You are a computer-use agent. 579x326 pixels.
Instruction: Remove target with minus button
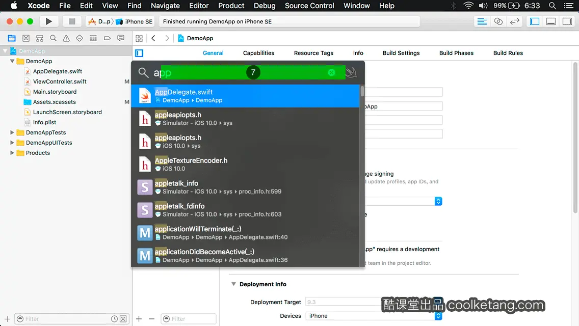(151, 319)
